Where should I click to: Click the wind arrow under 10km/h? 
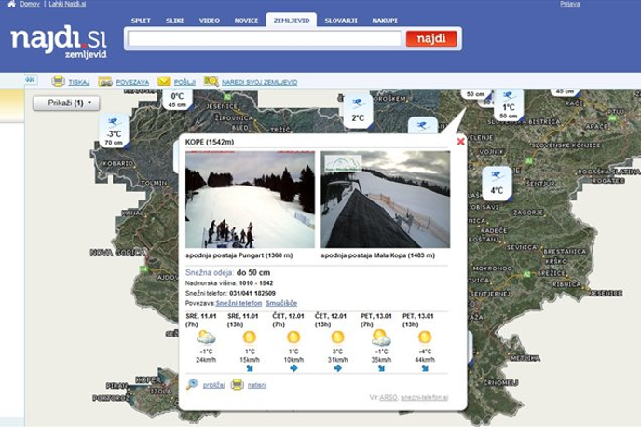(293, 368)
